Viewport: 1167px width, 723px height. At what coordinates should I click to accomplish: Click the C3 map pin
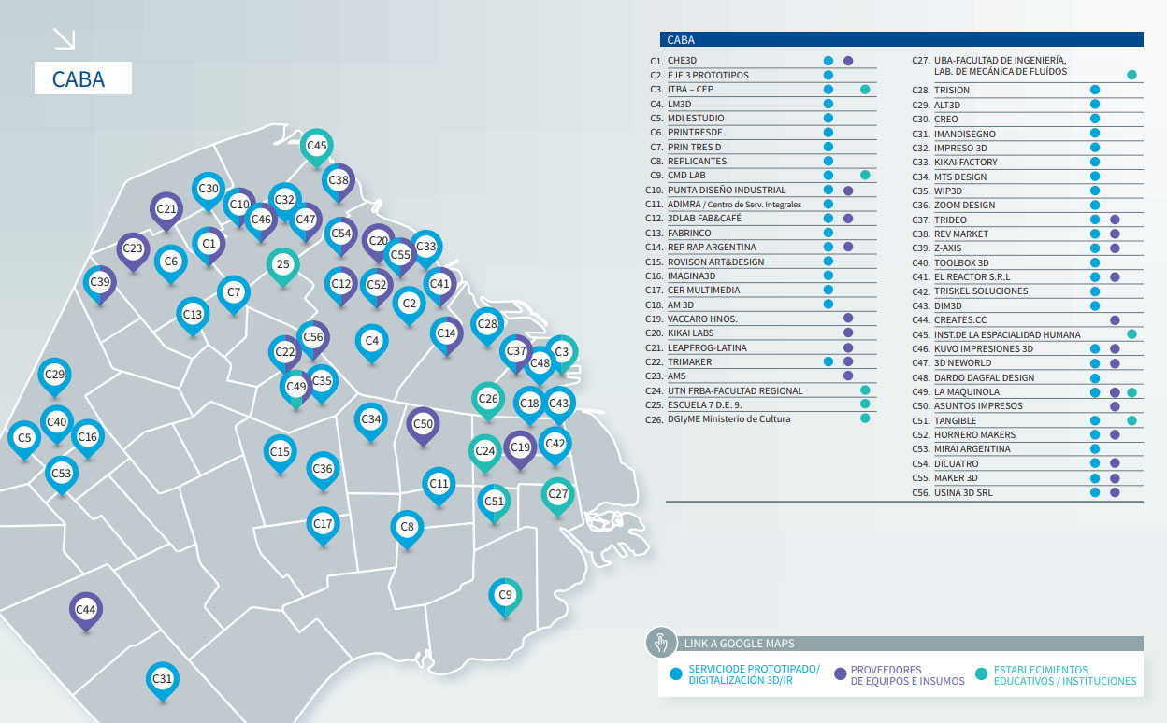pos(561,354)
